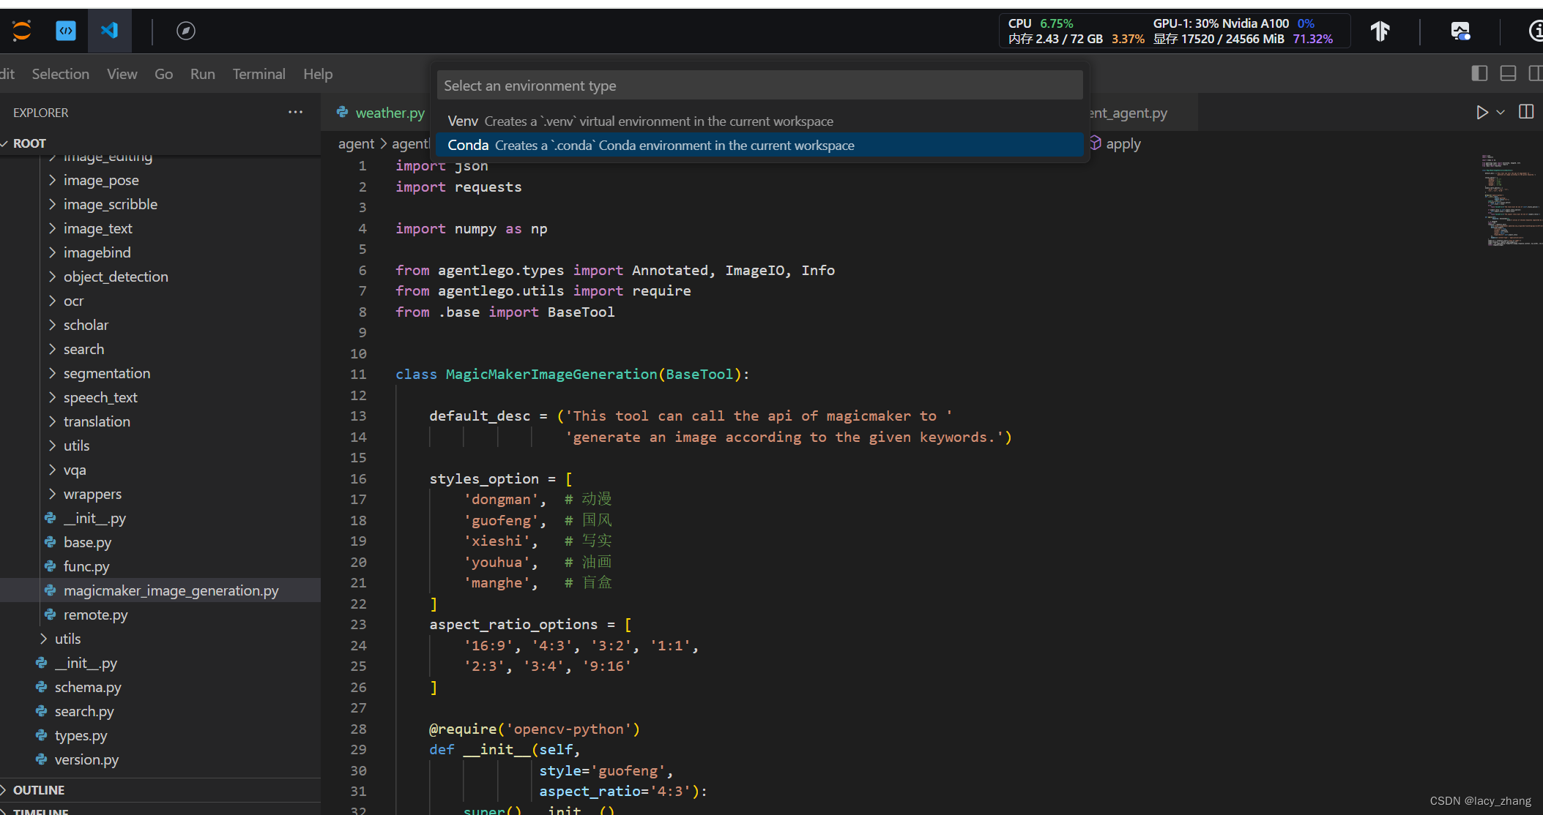
Task: Open the VS Code icon in the top bar
Action: tap(109, 31)
